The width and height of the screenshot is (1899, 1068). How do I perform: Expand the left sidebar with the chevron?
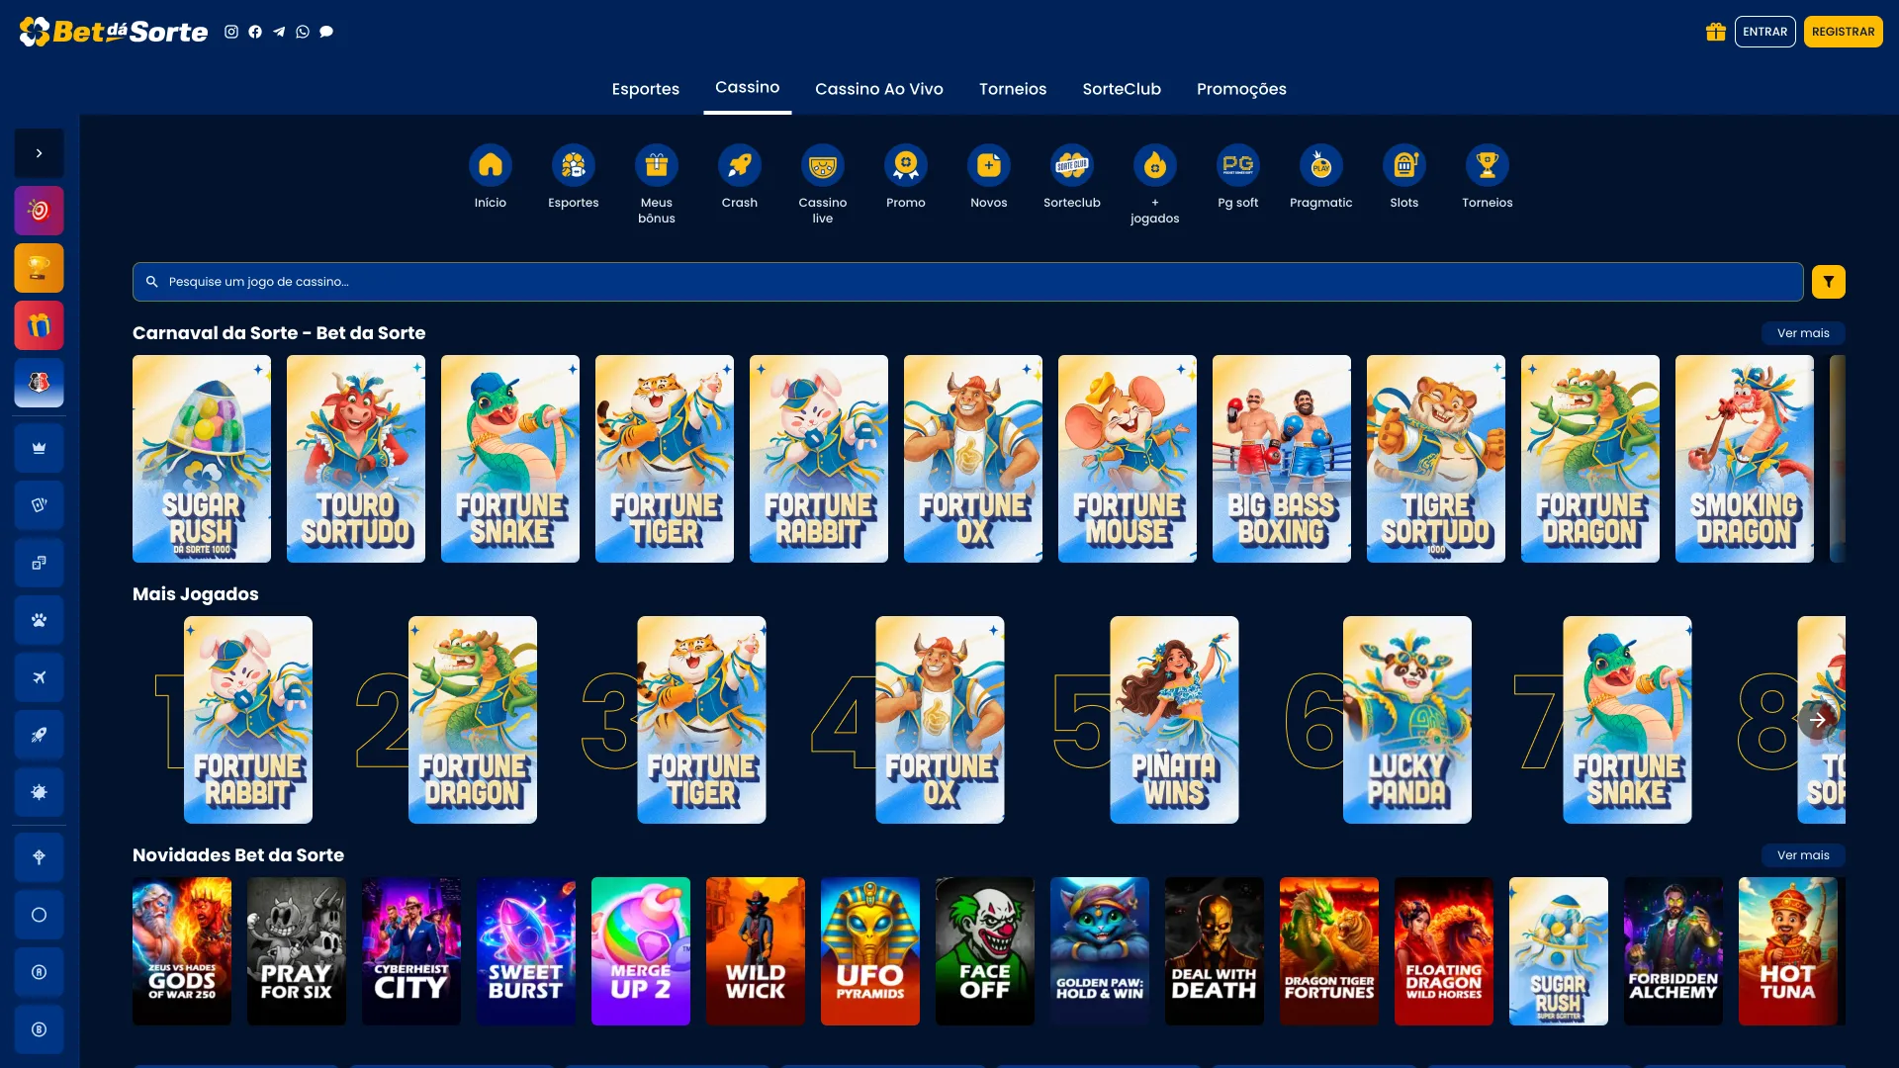39,153
